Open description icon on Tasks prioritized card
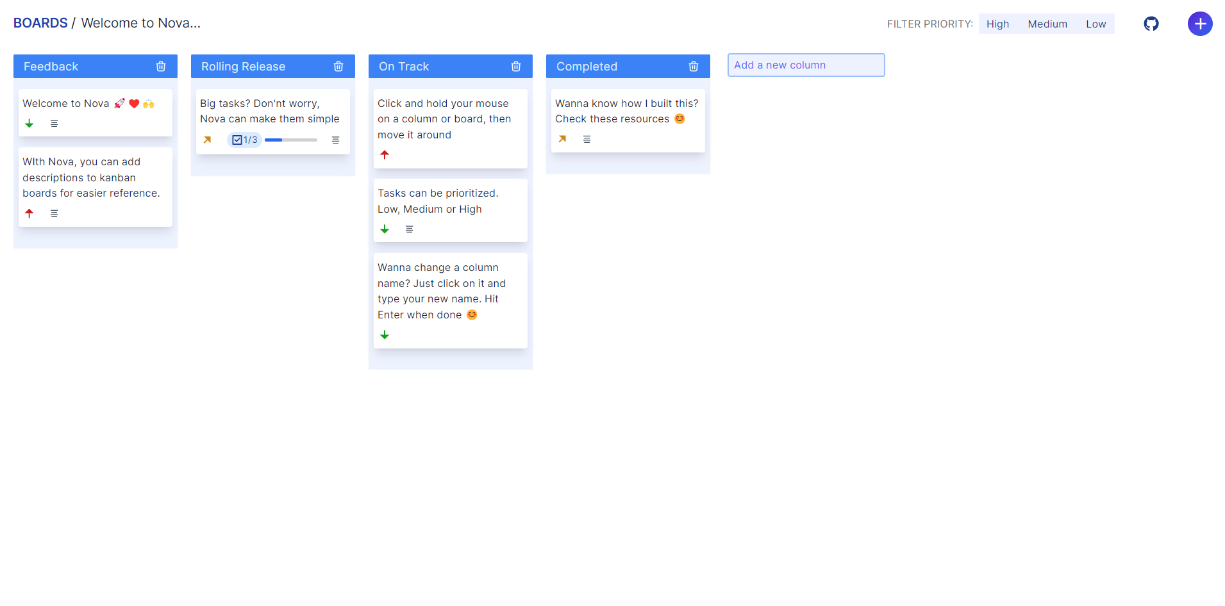Image resolution: width=1225 pixels, height=606 pixels. click(x=410, y=229)
